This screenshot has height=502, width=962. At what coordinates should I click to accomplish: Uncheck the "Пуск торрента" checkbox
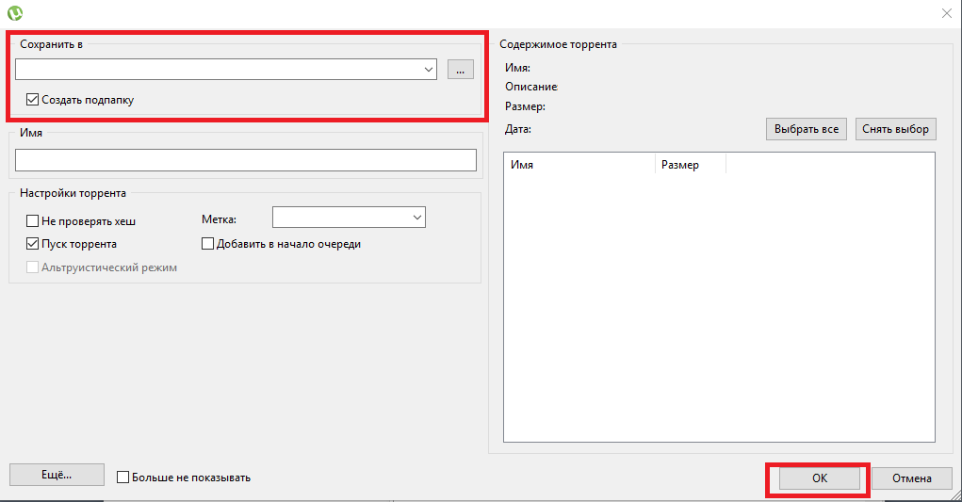33,244
